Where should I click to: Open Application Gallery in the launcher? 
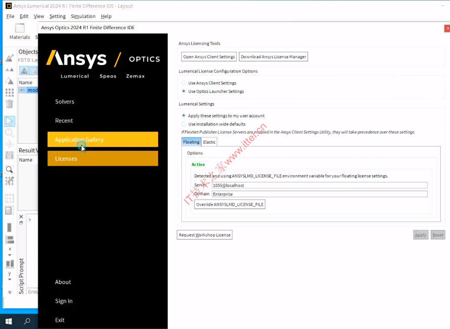click(x=103, y=140)
